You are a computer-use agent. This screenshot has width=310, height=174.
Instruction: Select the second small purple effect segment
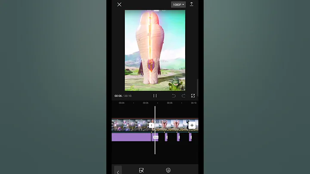[x=166, y=137]
